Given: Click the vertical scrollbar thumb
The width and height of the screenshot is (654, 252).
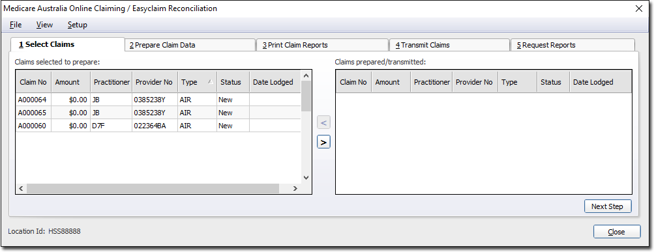Looking at the screenshot, I should (x=306, y=96).
